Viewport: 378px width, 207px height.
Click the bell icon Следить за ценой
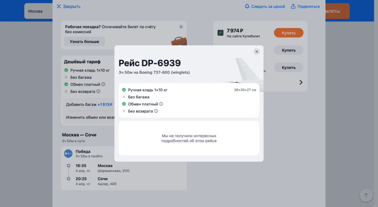click(x=247, y=6)
